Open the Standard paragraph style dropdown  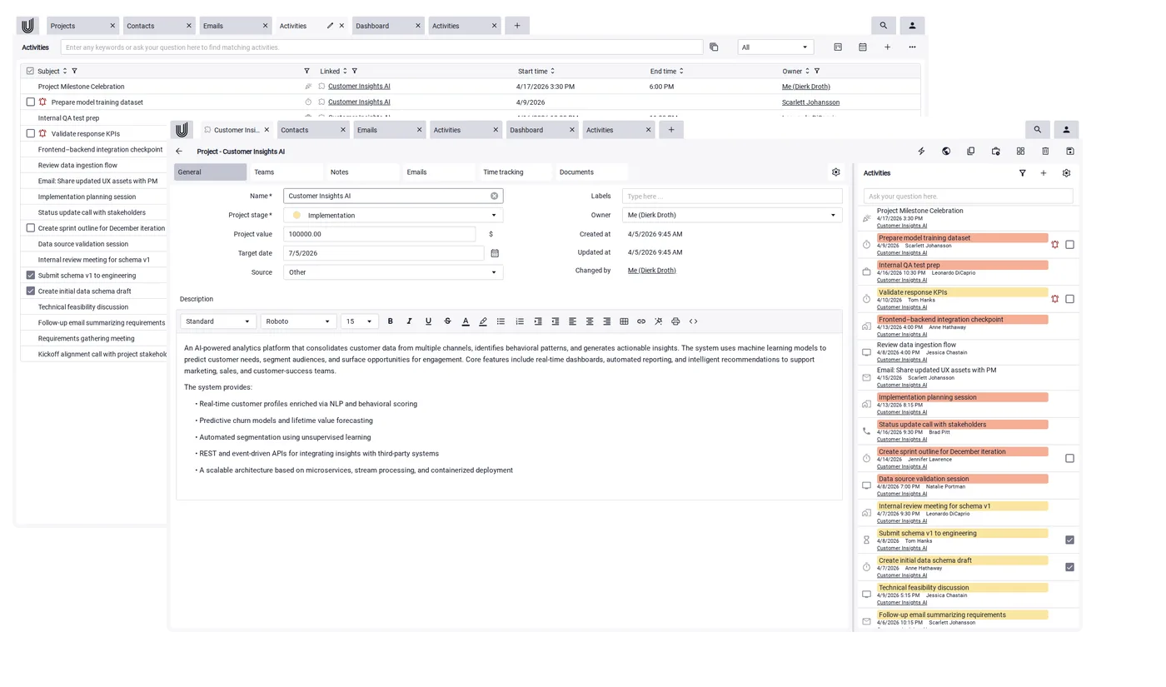click(x=218, y=321)
